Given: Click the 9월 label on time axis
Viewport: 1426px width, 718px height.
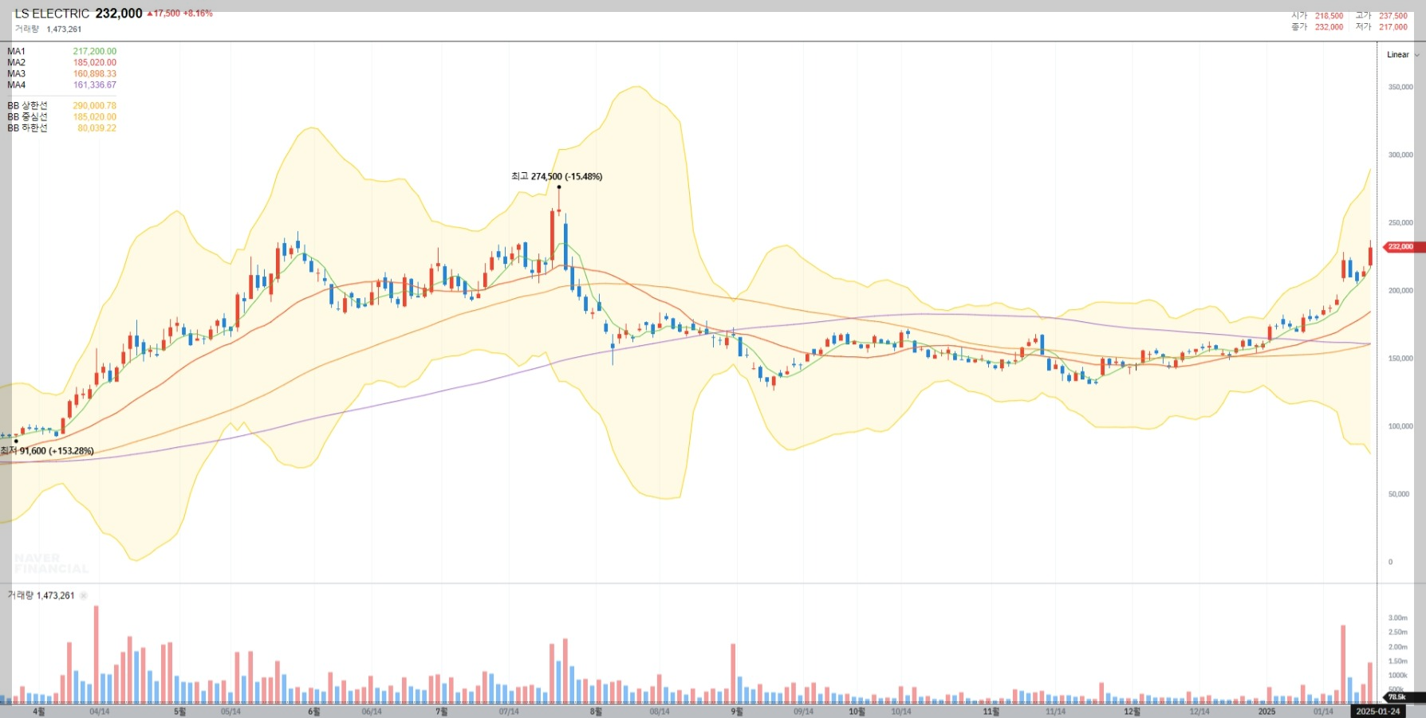Looking at the screenshot, I should 736,712.
